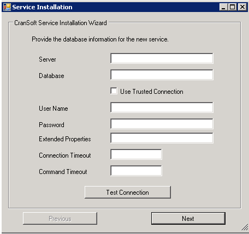The image size is (249, 234).
Task: Select the Command Timeout input field
Action: 136,171
